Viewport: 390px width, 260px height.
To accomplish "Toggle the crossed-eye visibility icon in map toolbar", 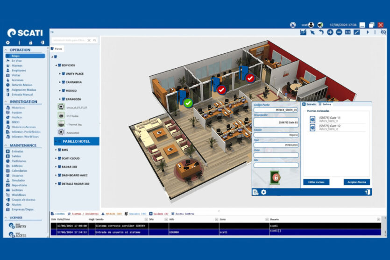I will click(383, 32).
